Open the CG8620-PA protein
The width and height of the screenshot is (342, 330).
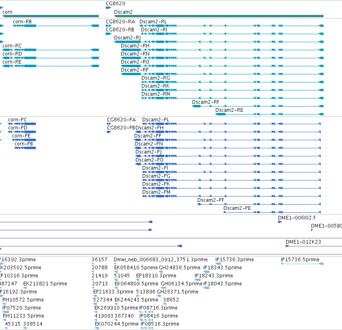[x=109, y=124]
